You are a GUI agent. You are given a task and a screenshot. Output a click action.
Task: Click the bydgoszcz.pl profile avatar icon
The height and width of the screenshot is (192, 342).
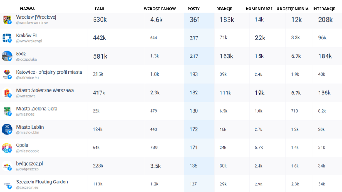[x=7, y=166]
